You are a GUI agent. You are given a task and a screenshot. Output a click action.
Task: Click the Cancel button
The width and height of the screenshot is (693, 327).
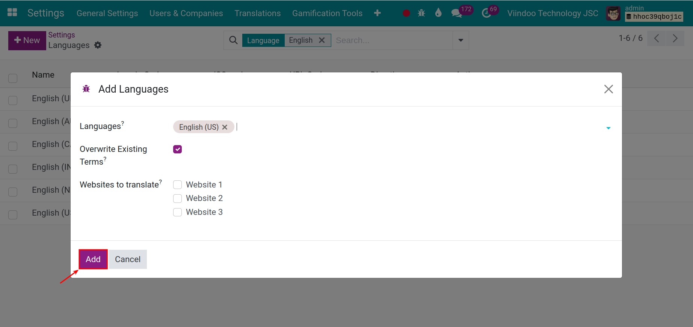point(128,259)
